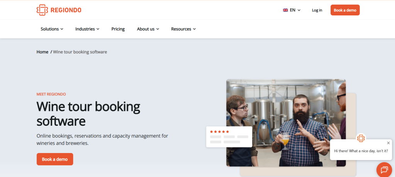Click the Log in link
This screenshot has height=177, width=395.
point(317,10)
